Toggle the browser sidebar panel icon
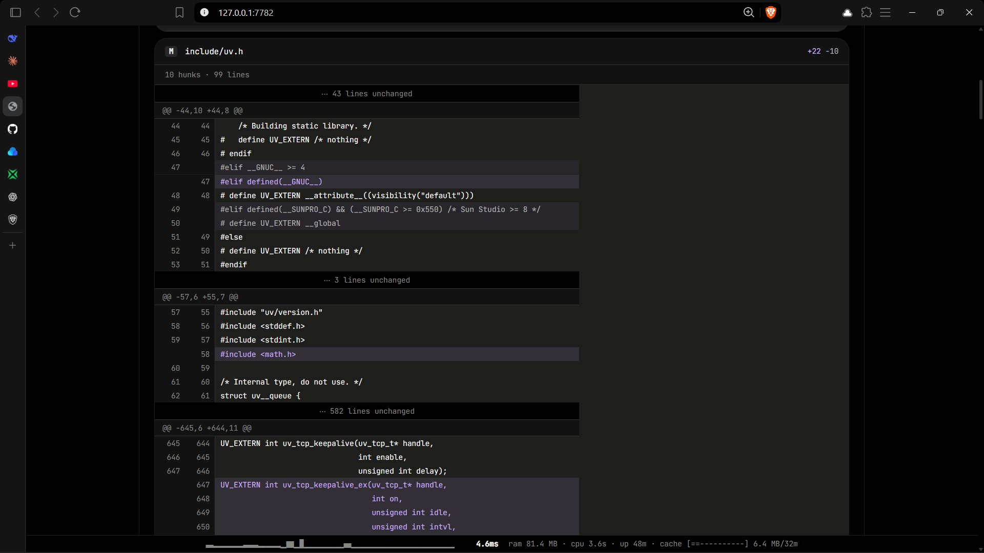Viewport: 984px width, 553px height. 15,12
